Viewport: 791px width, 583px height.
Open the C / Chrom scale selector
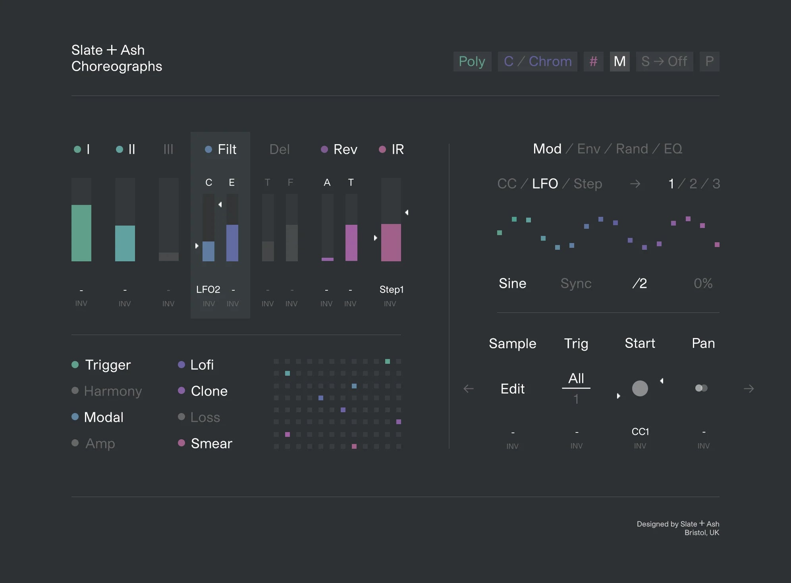pos(537,62)
